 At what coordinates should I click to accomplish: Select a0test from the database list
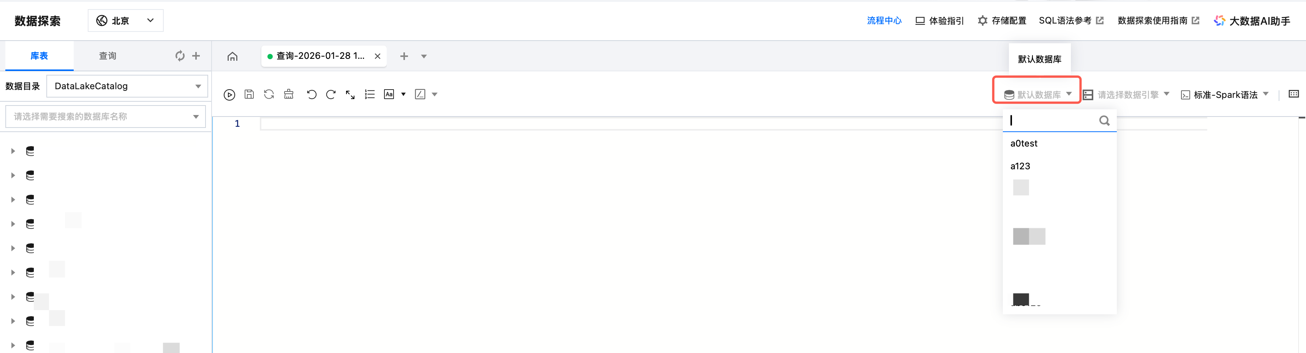(x=1024, y=143)
